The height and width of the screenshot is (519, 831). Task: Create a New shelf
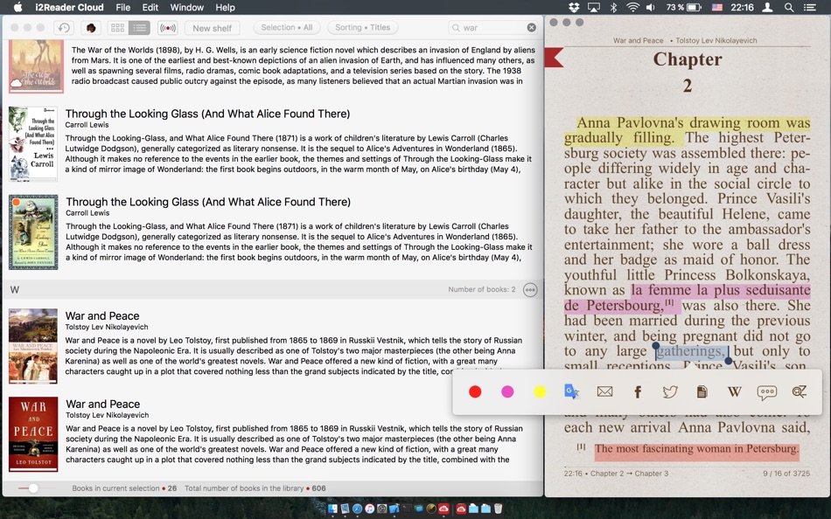[x=212, y=28]
